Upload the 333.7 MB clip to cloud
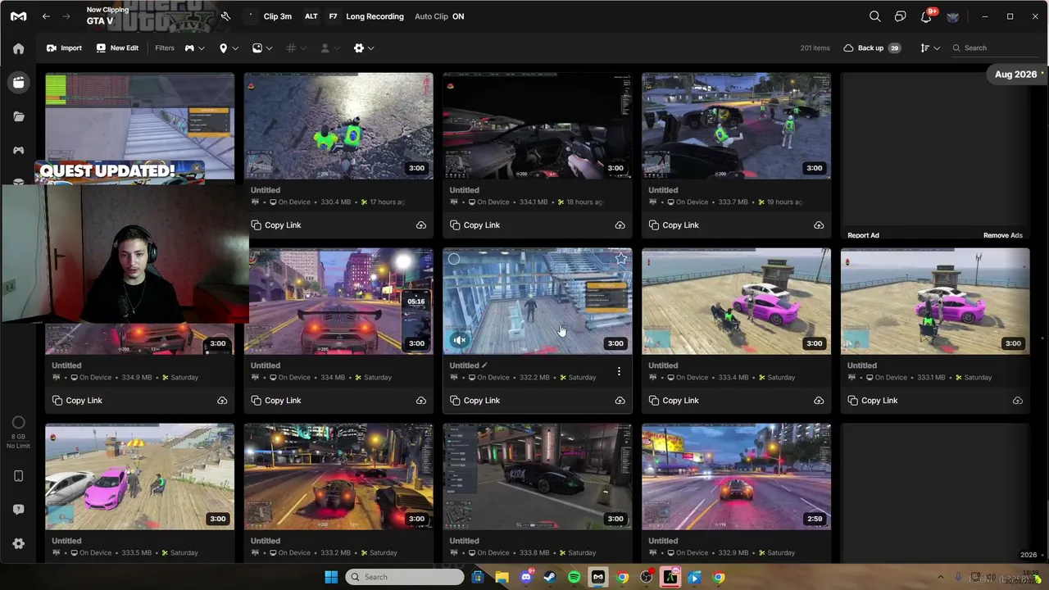This screenshot has height=590, width=1049. tap(819, 225)
